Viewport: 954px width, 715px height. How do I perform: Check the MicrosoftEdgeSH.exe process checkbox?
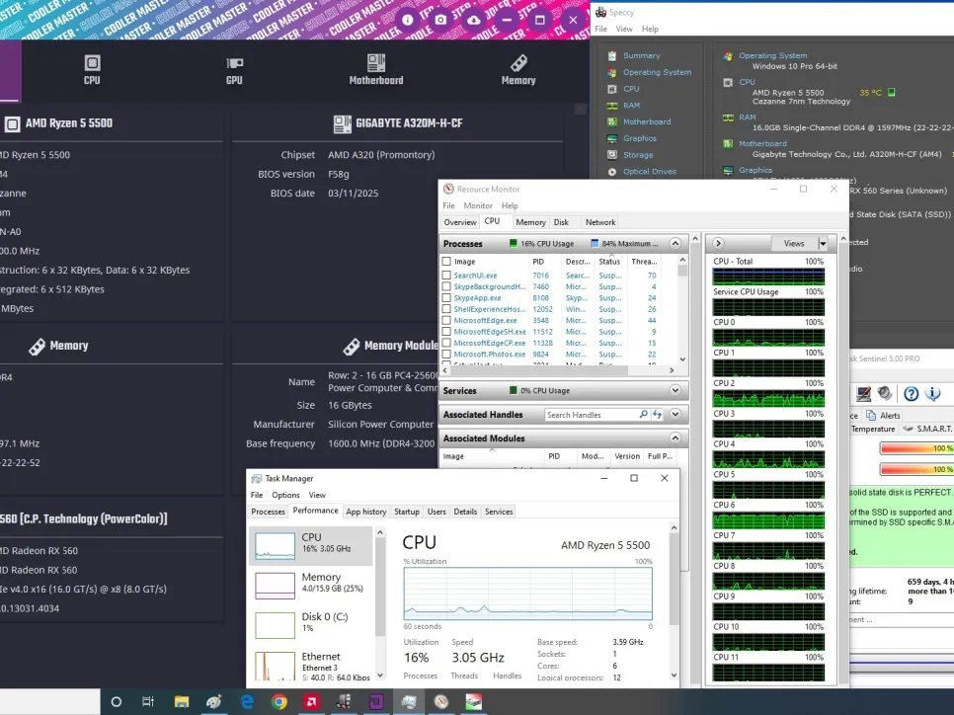coord(446,332)
